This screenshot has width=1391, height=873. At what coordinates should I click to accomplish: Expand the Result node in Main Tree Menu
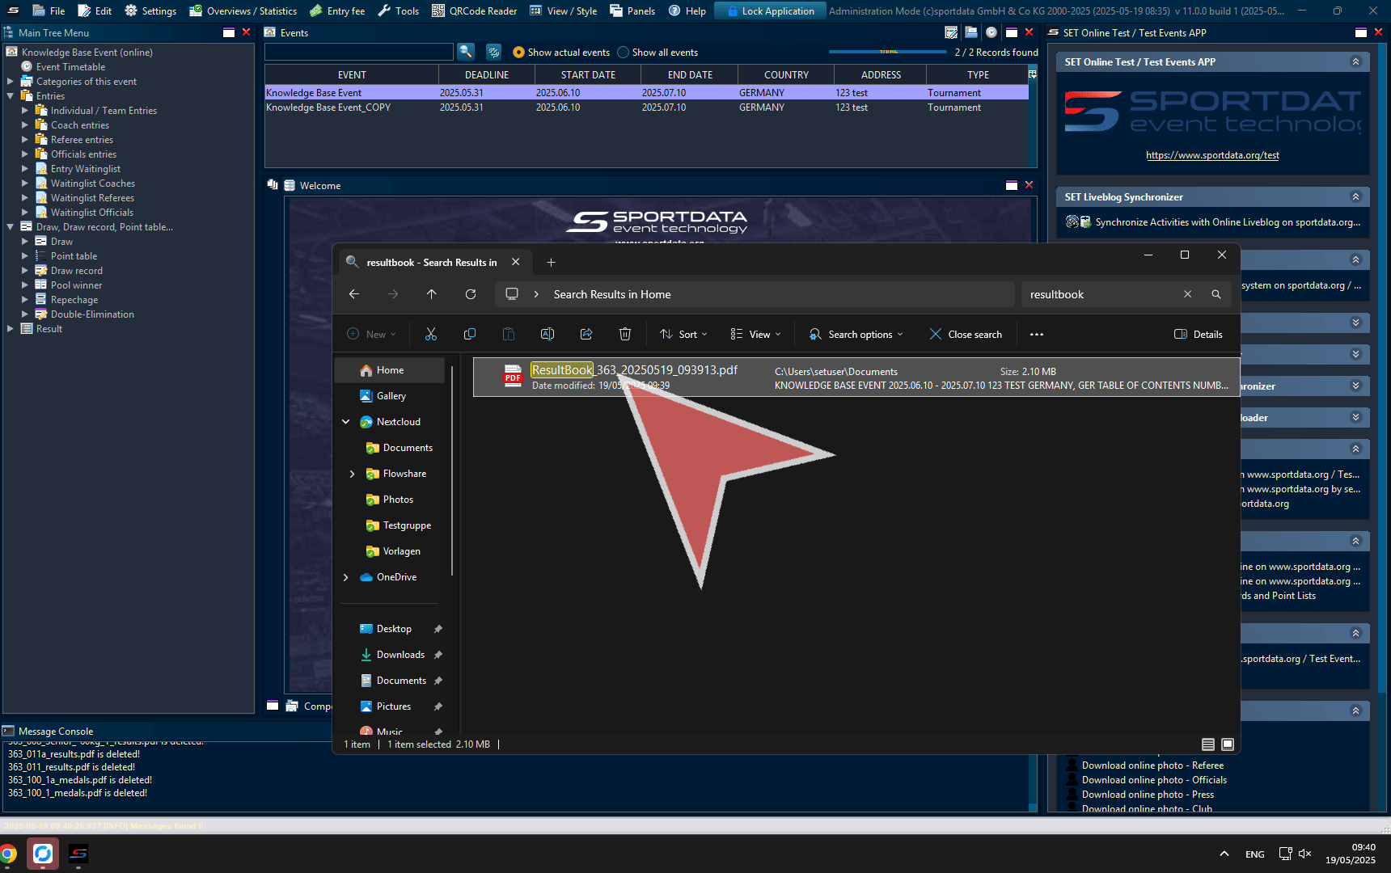pos(11,329)
